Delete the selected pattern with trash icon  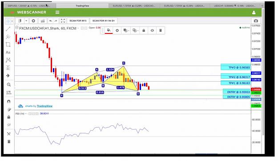[161, 31]
